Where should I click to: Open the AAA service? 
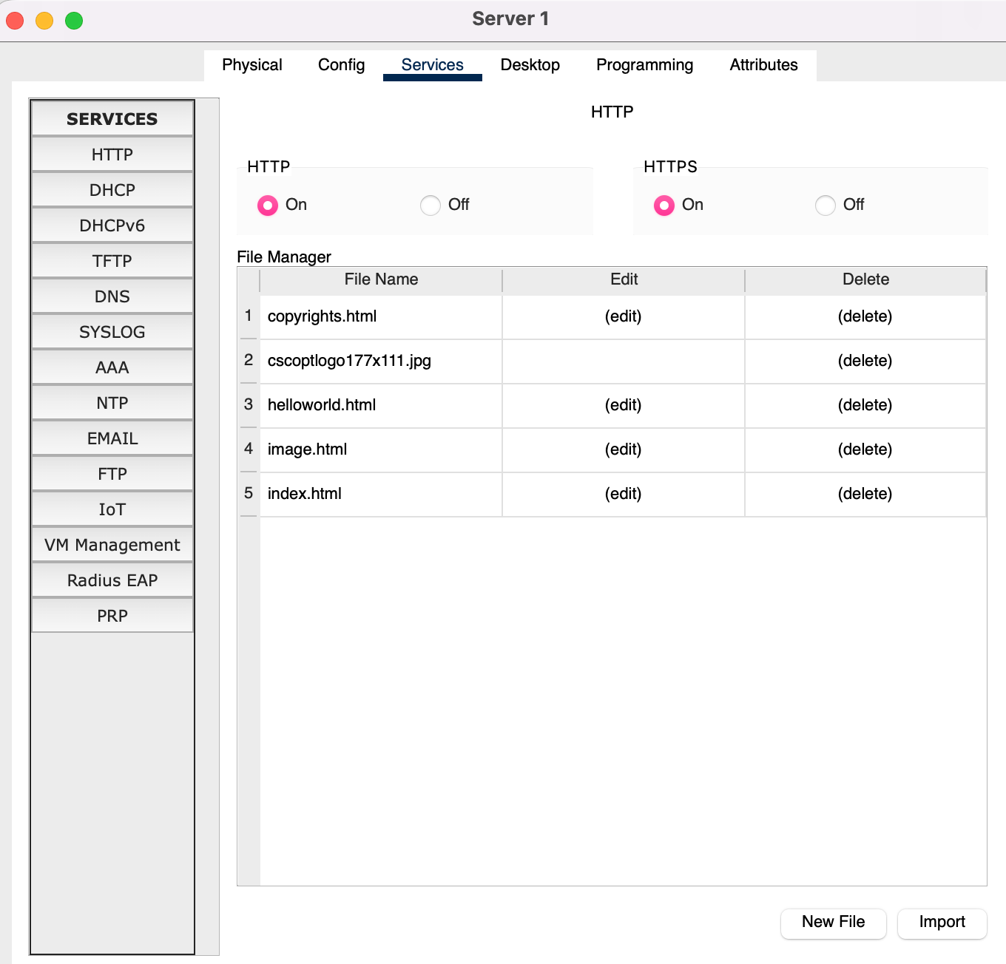112,367
